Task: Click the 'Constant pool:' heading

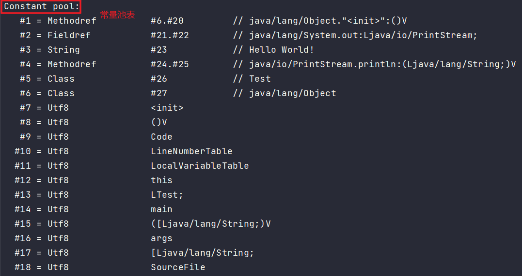Action: [42, 6]
